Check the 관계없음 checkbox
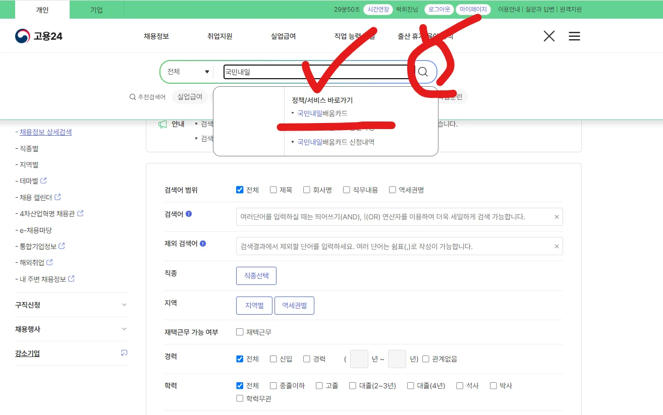Image resolution: width=663 pixels, height=415 pixels. 426,359
